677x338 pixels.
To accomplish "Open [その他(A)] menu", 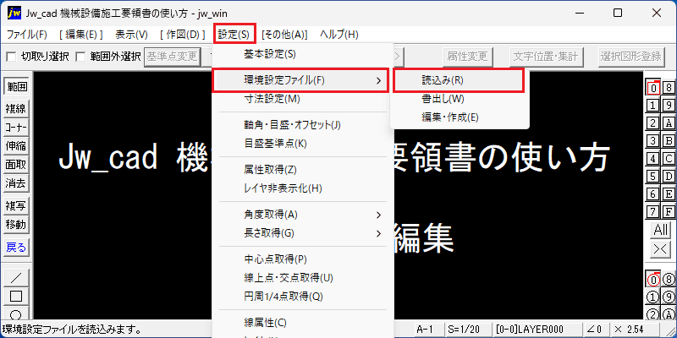I will tap(284, 35).
